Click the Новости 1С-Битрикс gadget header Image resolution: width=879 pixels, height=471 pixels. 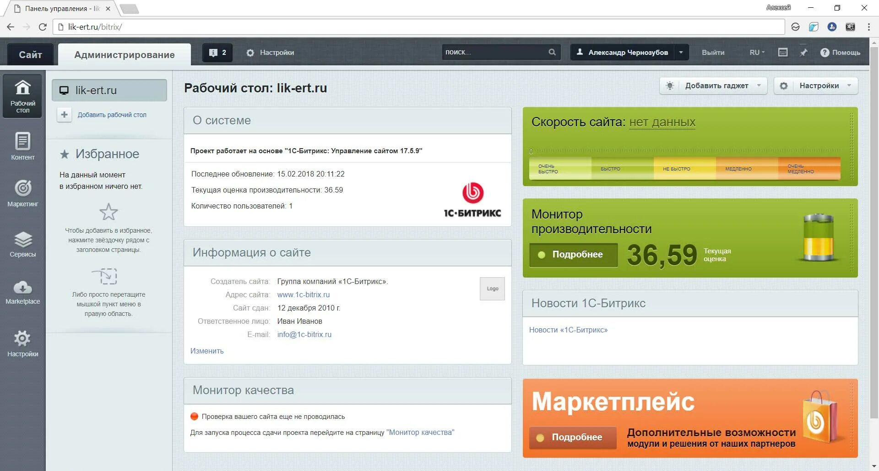coord(690,304)
